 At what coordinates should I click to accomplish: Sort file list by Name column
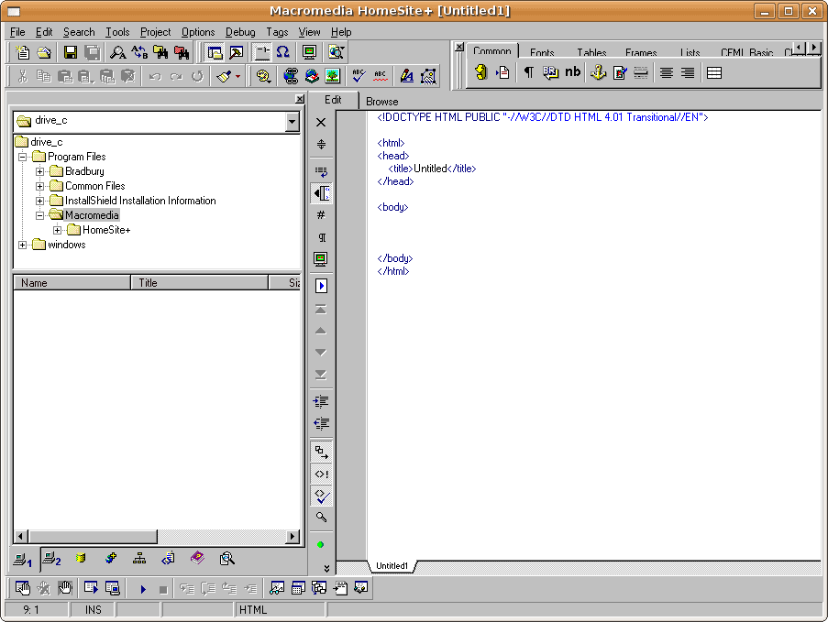tap(72, 283)
